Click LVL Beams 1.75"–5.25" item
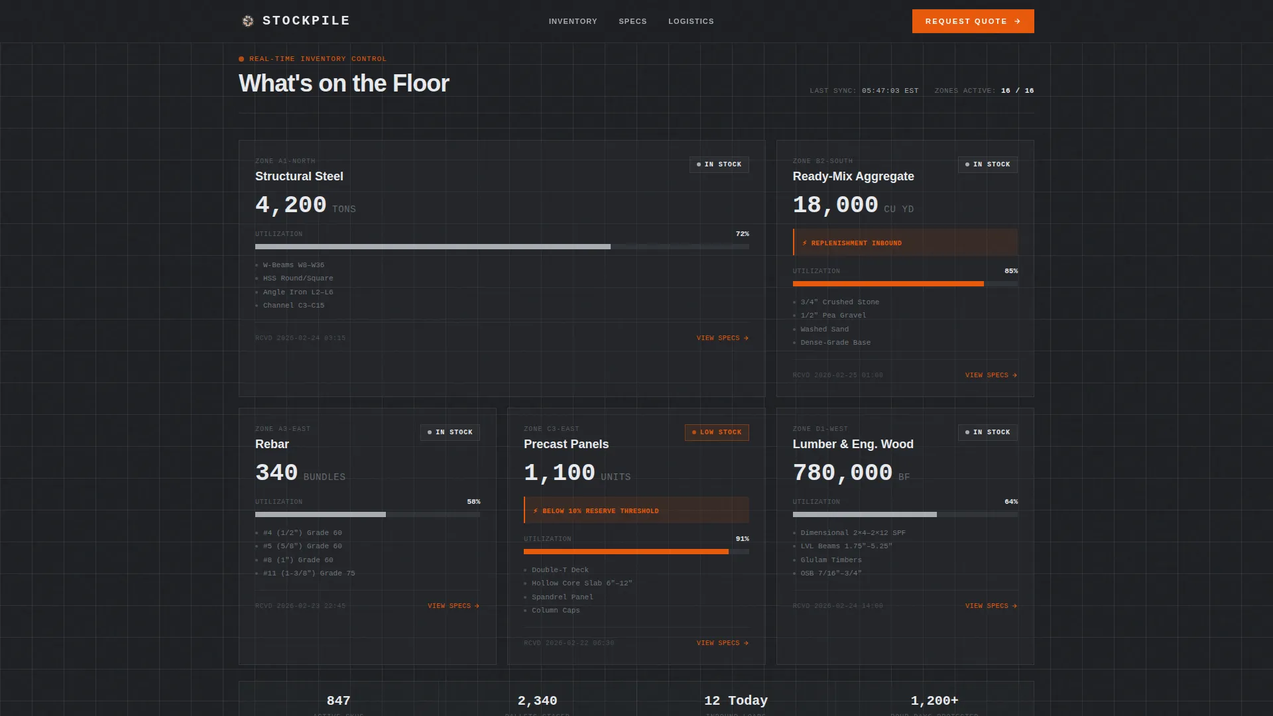 coord(847,546)
